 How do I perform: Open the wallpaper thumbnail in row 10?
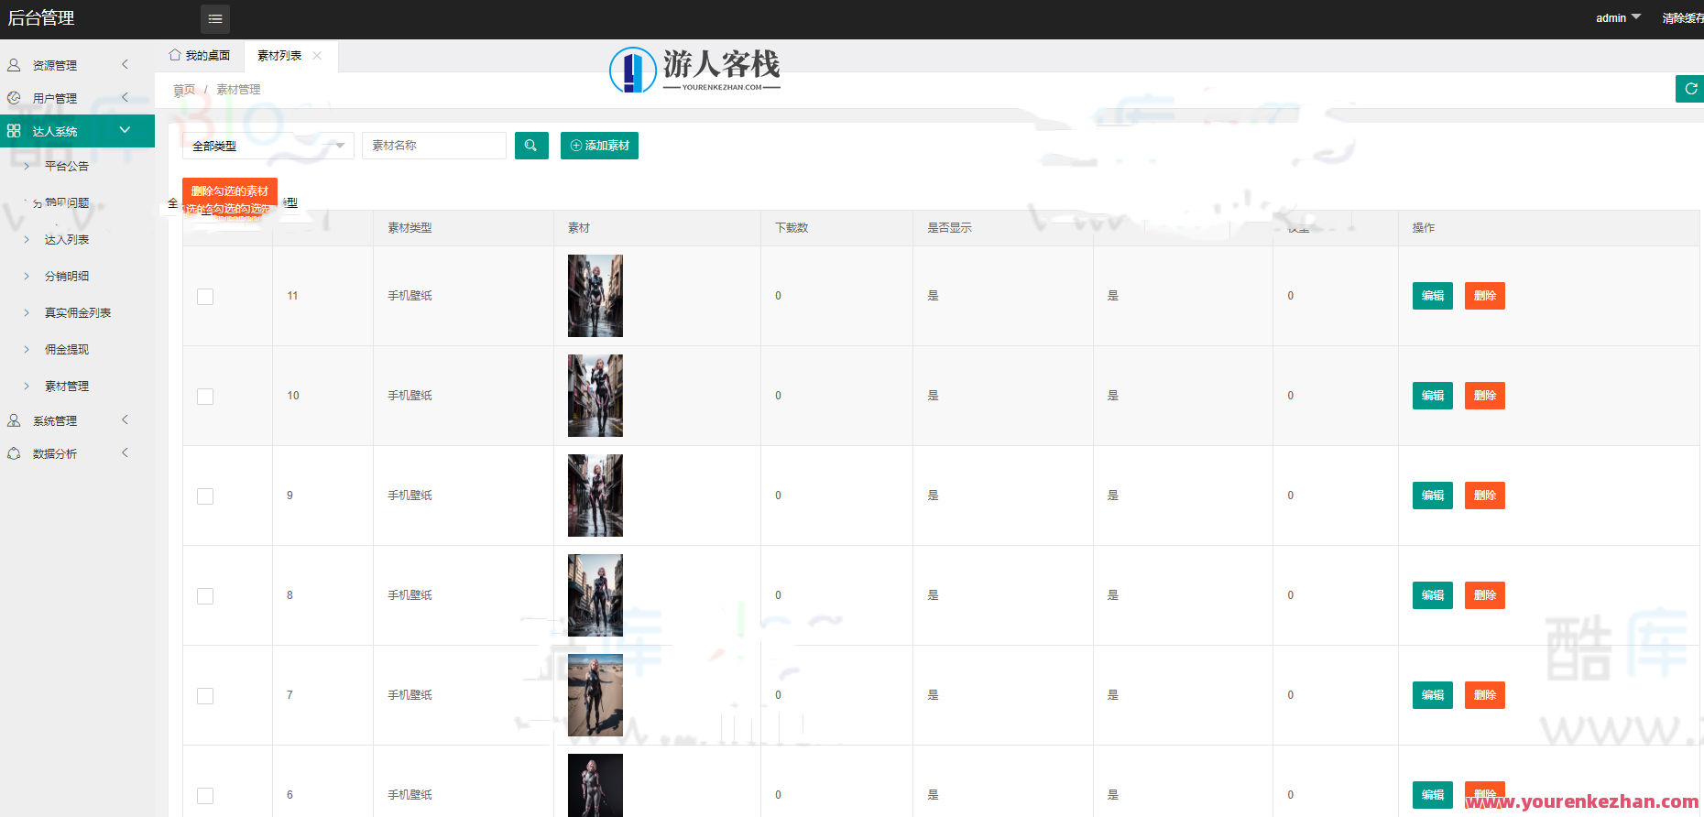[595, 396]
